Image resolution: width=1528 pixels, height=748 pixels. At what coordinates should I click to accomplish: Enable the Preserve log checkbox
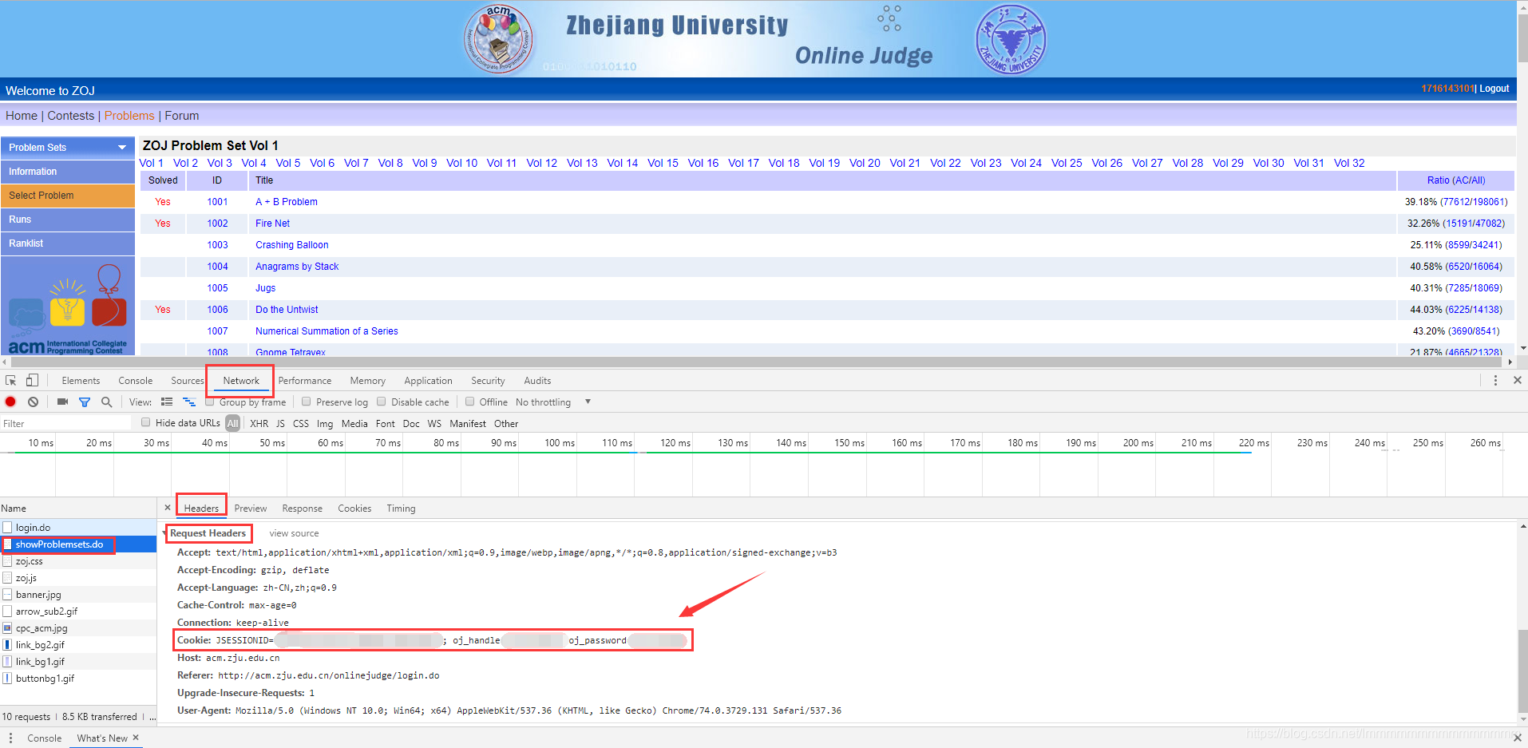(x=307, y=402)
